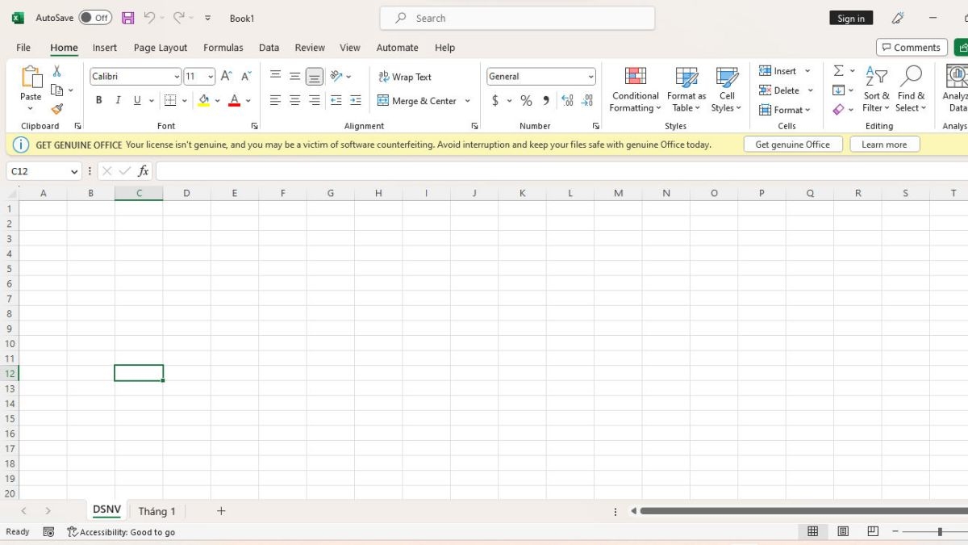Image resolution: width=968 pixels, height=545 pixels.
Task: Click the zoom slider handle
Action: click(x=940, y=531)
